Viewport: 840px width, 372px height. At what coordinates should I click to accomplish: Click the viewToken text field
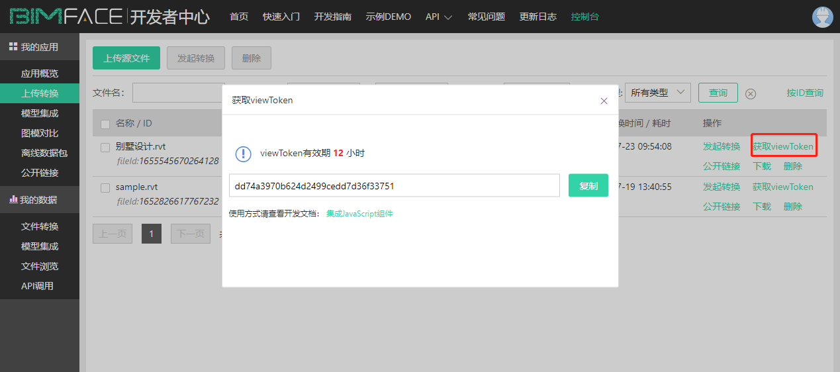pos(394,186)
